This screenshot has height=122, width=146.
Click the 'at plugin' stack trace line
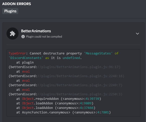(x=25, y=63)
